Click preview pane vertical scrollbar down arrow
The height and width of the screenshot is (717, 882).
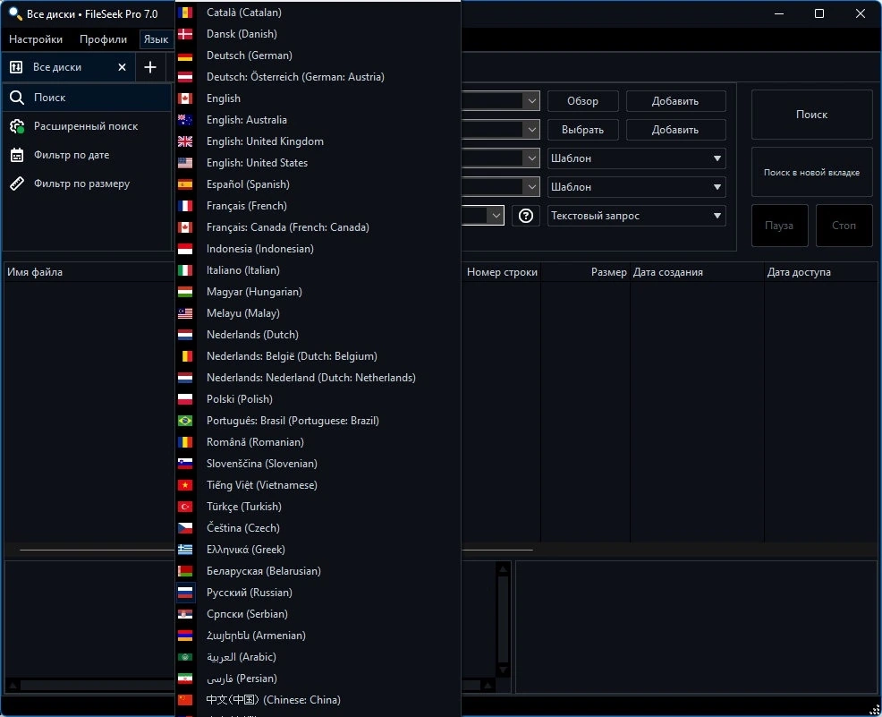[503, 670]
